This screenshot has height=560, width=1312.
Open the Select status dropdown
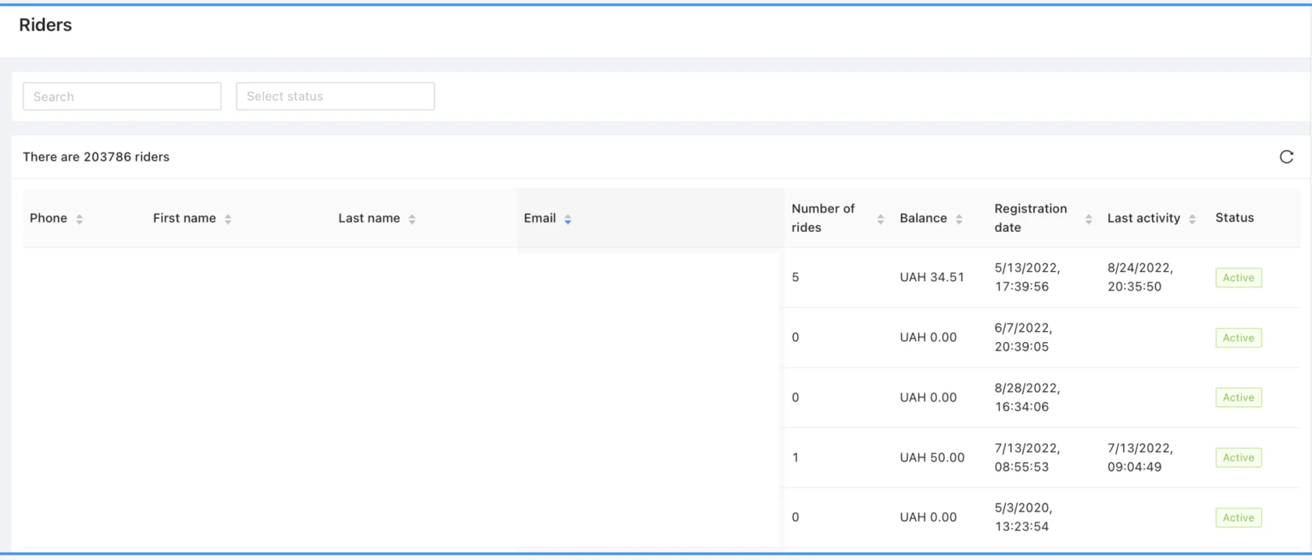click(x=335, y=96)
